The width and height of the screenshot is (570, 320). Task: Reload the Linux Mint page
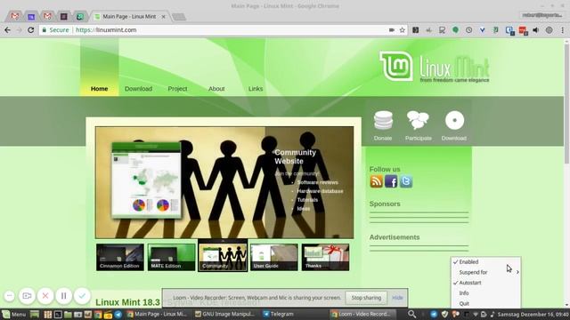pos(31,30)
